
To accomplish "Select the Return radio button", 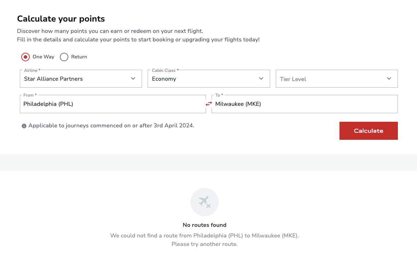I will click(x=64, y=57).
